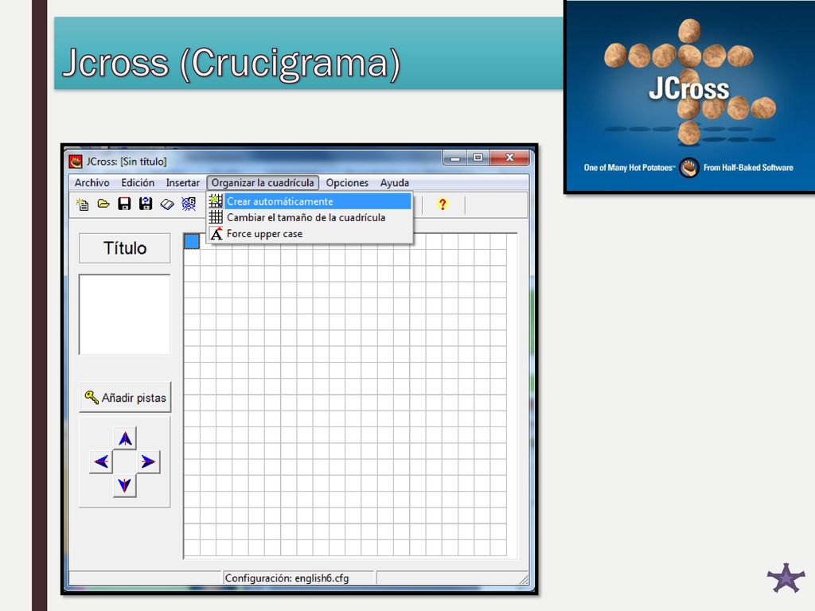This screenshot has width=815, height=611.
Task: Click the right arrow grid shift button
Action: [x=148, y=461]
